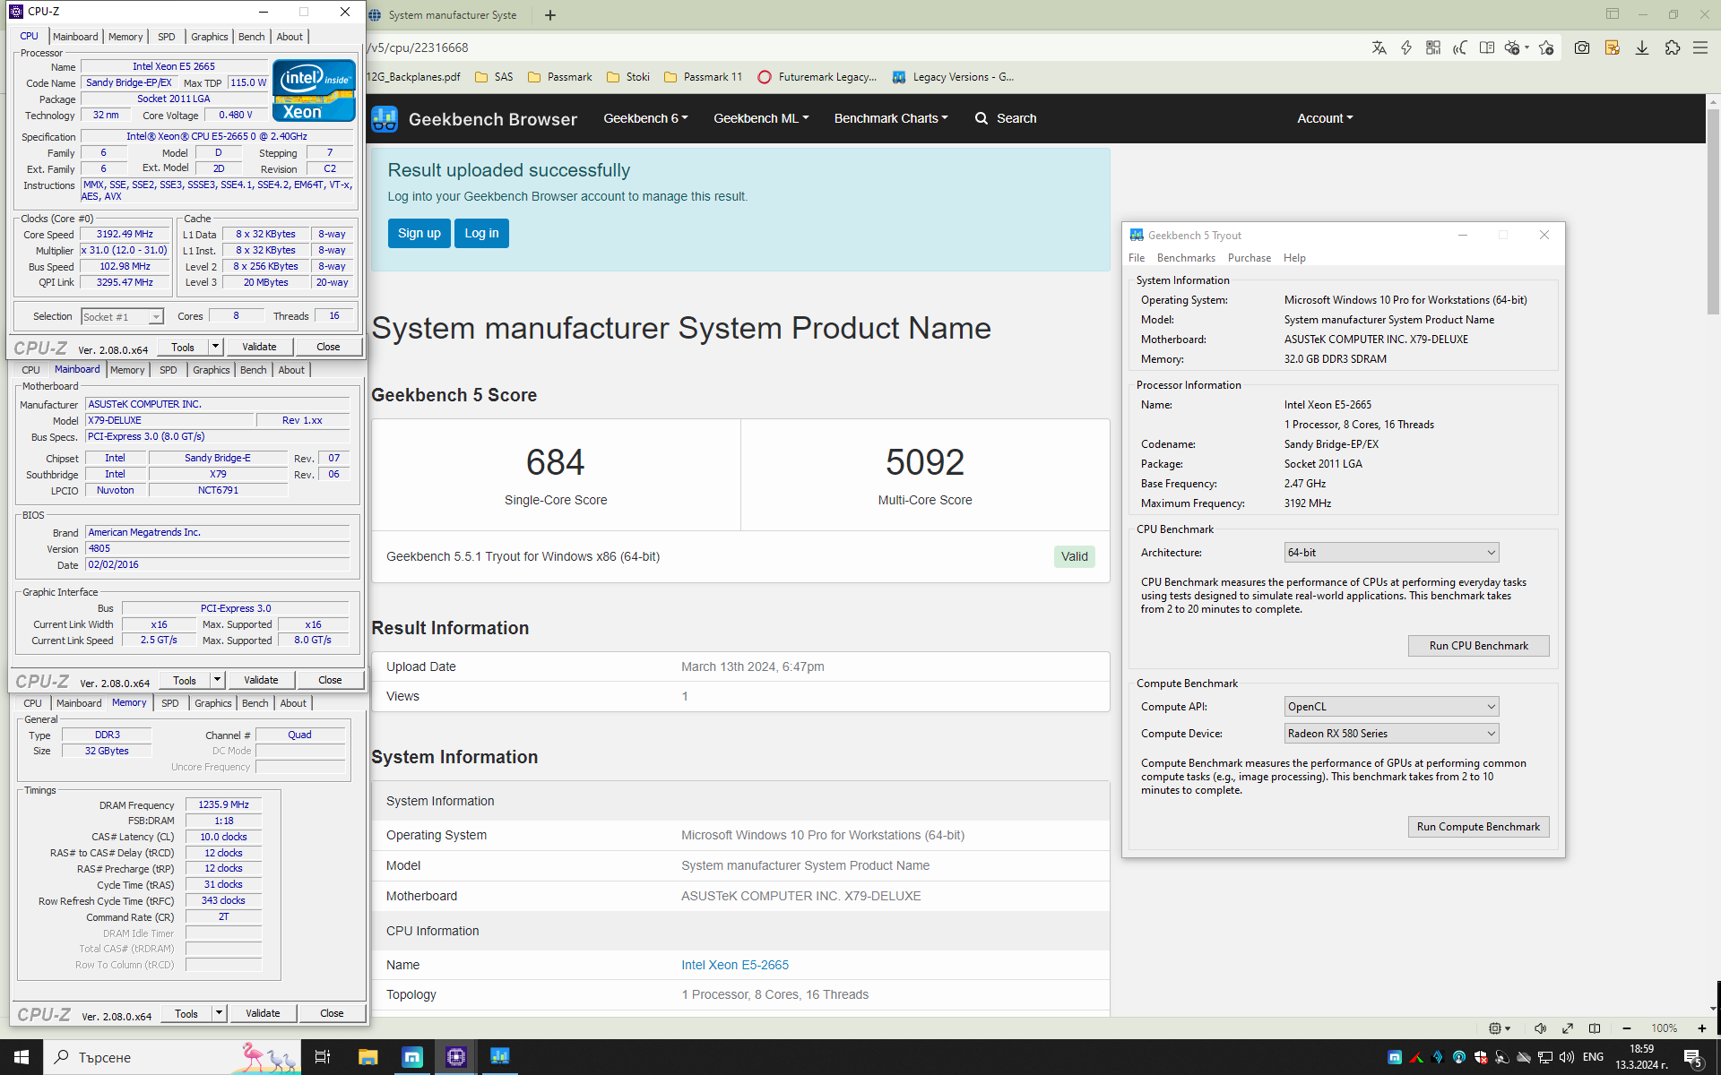Open the Socket #1 selection dropdown in CPU-Z
The width and height of the screenshot is (1721, 1075).
pyautogui.click(x=122, y=317)
